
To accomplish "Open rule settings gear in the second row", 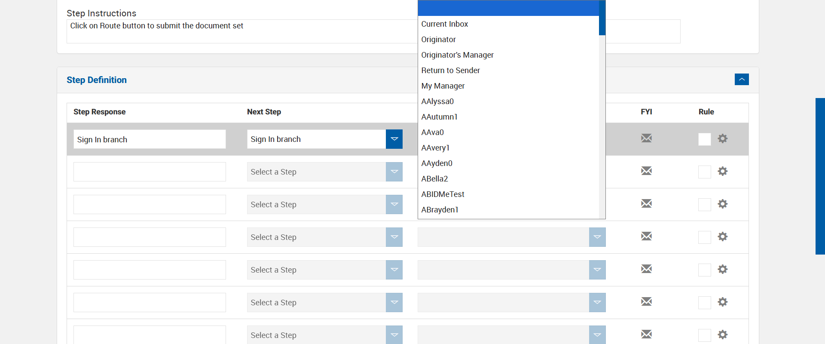I will tap(723, 171).
